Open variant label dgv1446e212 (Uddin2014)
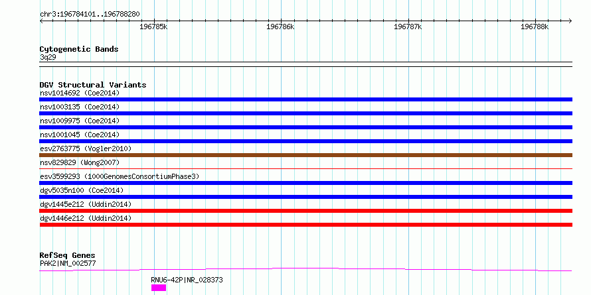Screen dimensions: 591x295 tap(86, 218)
